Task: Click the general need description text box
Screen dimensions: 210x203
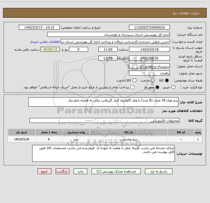Action: pos(103,102)
